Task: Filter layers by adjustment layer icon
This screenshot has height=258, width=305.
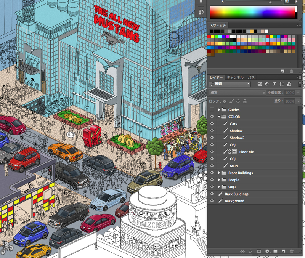Action: 267,84
